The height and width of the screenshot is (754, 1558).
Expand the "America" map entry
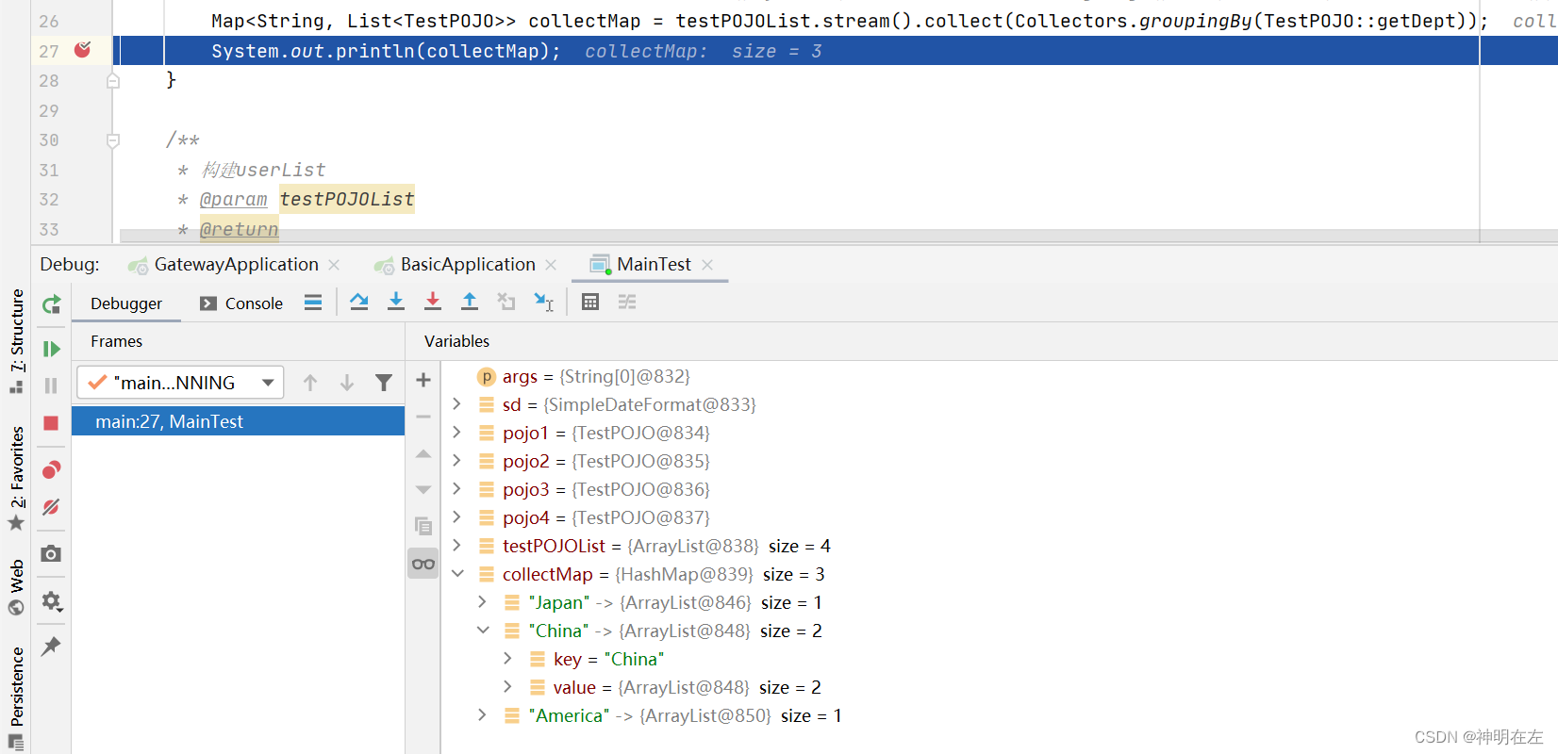(x=482, y=715)
